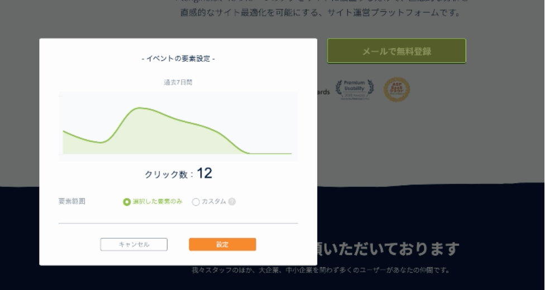The height and width of the screenshot is (290, 545).
Task: Click the 直感的なサイト最適化 description line
Action: [x=320, y=12]
